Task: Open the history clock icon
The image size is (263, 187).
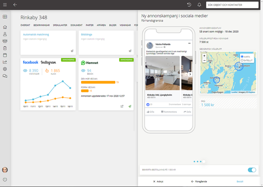Action: click(189, 5)
